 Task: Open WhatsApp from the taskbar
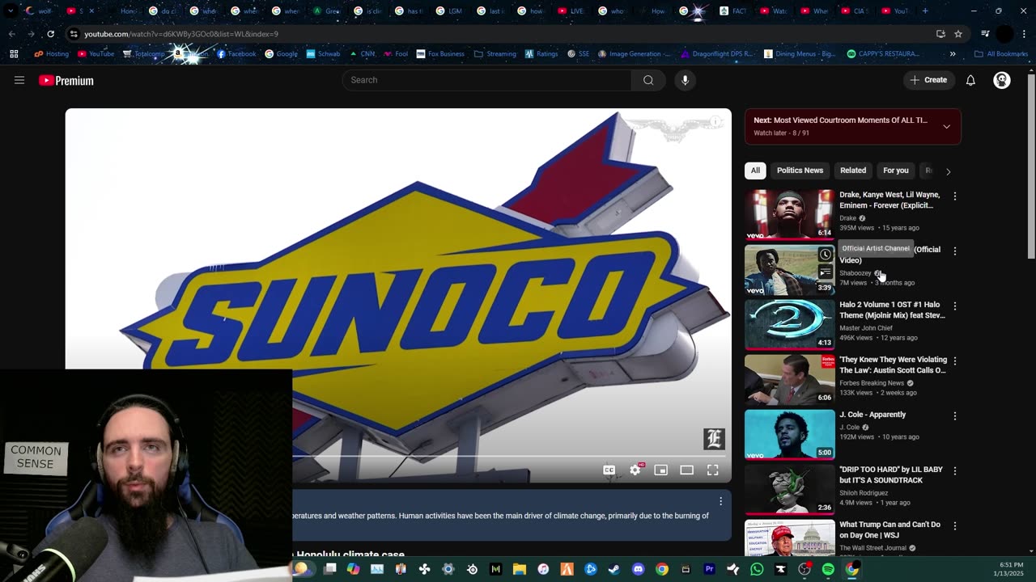(757, 569)
